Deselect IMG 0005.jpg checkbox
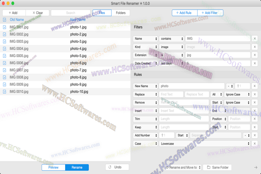Screen dimensions: 261x174 click(x=4, y=56)
